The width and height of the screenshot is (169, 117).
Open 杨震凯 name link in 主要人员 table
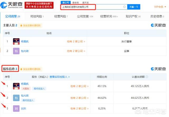(25, 42)
